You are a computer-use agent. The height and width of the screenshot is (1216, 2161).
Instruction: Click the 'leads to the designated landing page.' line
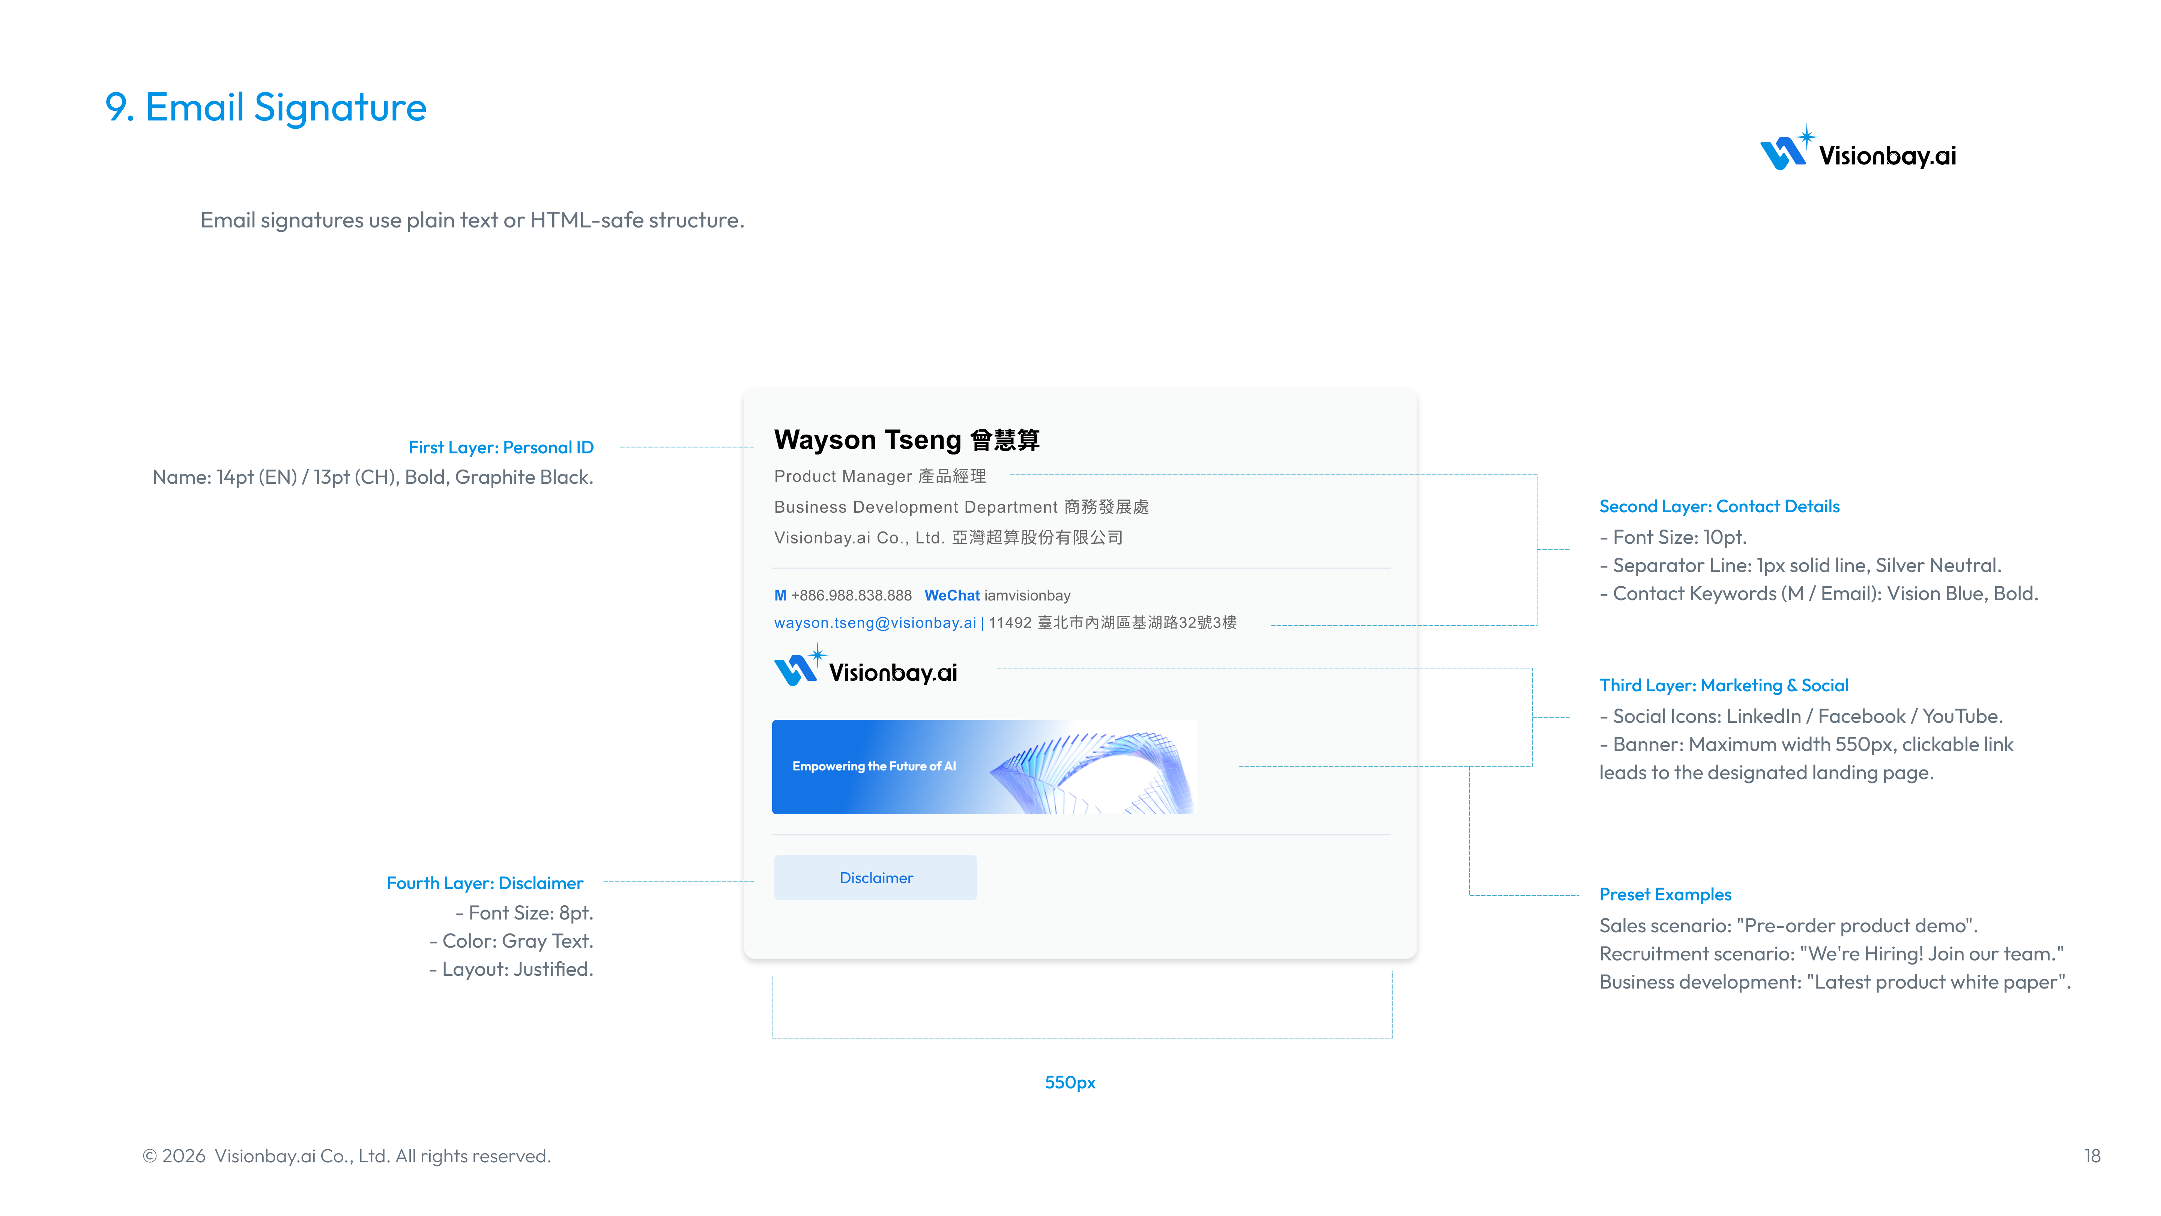(x=1766, y=773)
